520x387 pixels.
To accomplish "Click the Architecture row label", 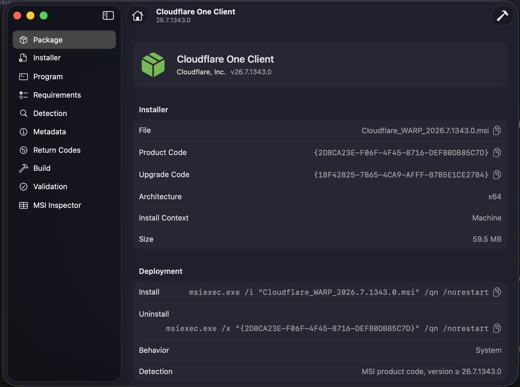I will point(160,197).
